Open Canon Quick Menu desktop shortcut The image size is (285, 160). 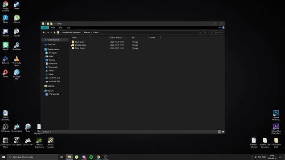[x=5, y=143]
